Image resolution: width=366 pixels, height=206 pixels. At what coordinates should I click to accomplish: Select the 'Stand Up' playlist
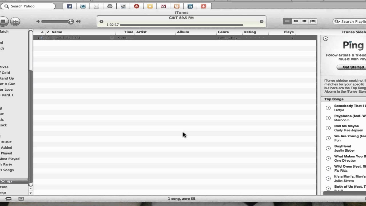click(x=7, y=78)
